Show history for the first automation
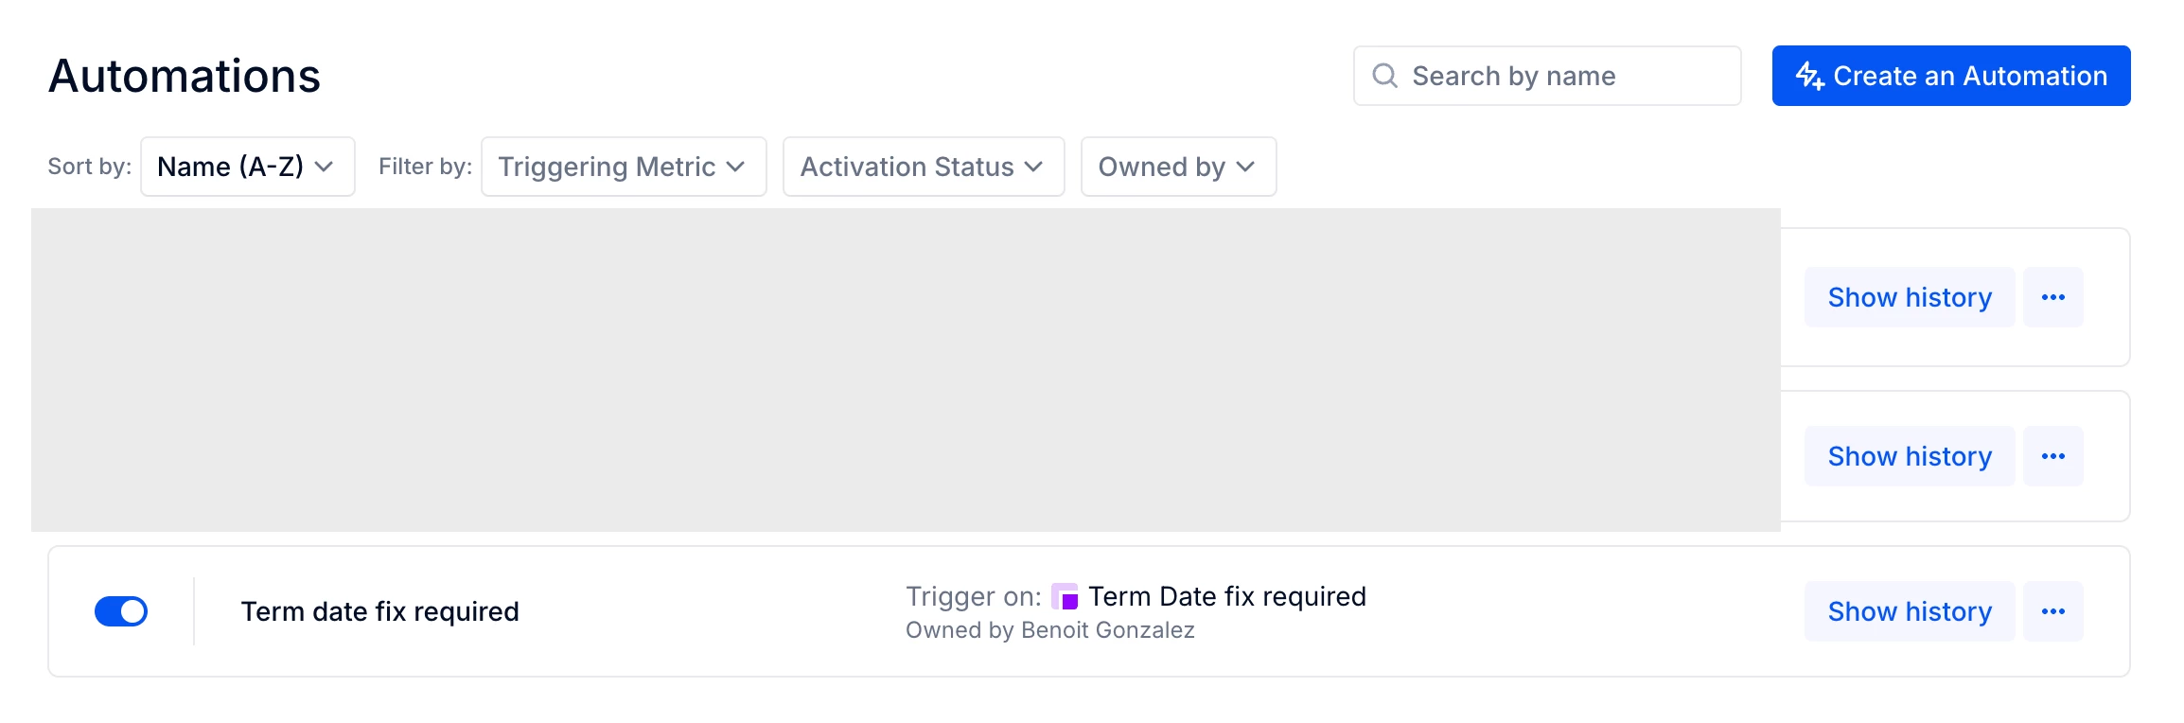2184x723 pixels. pyautogui.click(x=1910, y=297)
